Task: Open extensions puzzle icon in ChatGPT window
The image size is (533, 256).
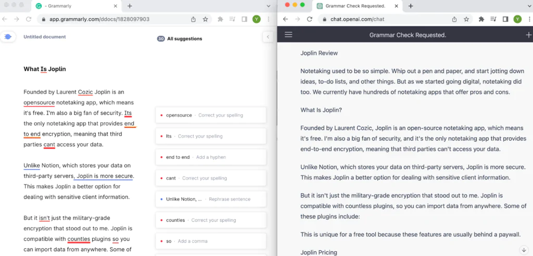Action: tap(481, 19)
